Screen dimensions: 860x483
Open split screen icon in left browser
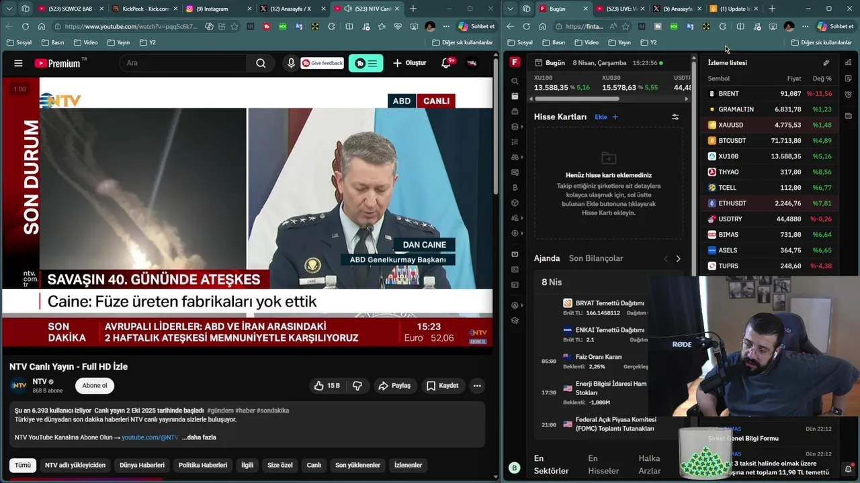click(x=349, y=26)
